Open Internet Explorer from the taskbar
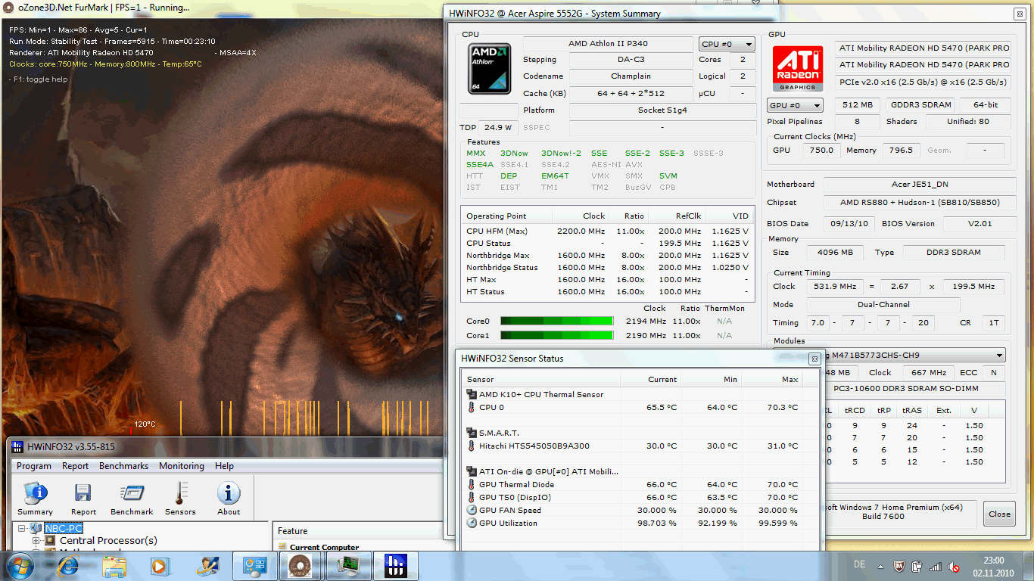 67,565
